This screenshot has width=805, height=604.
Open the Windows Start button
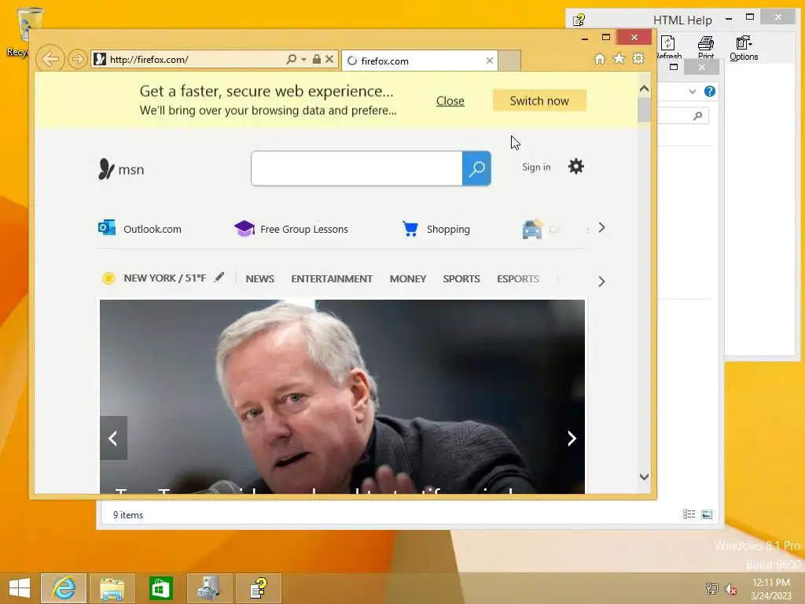tap(20, 588)
